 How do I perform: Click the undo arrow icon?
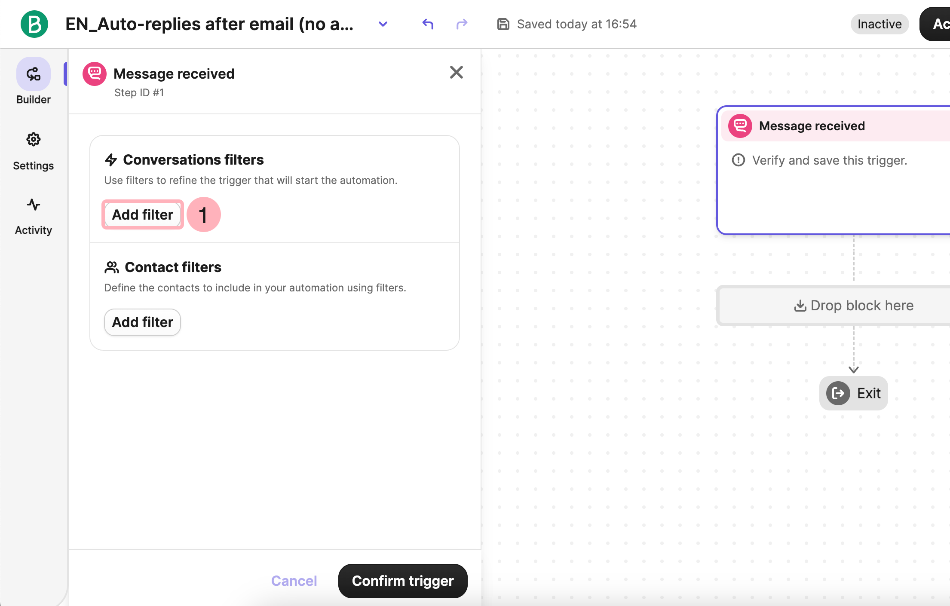click(x=428, y=24)
